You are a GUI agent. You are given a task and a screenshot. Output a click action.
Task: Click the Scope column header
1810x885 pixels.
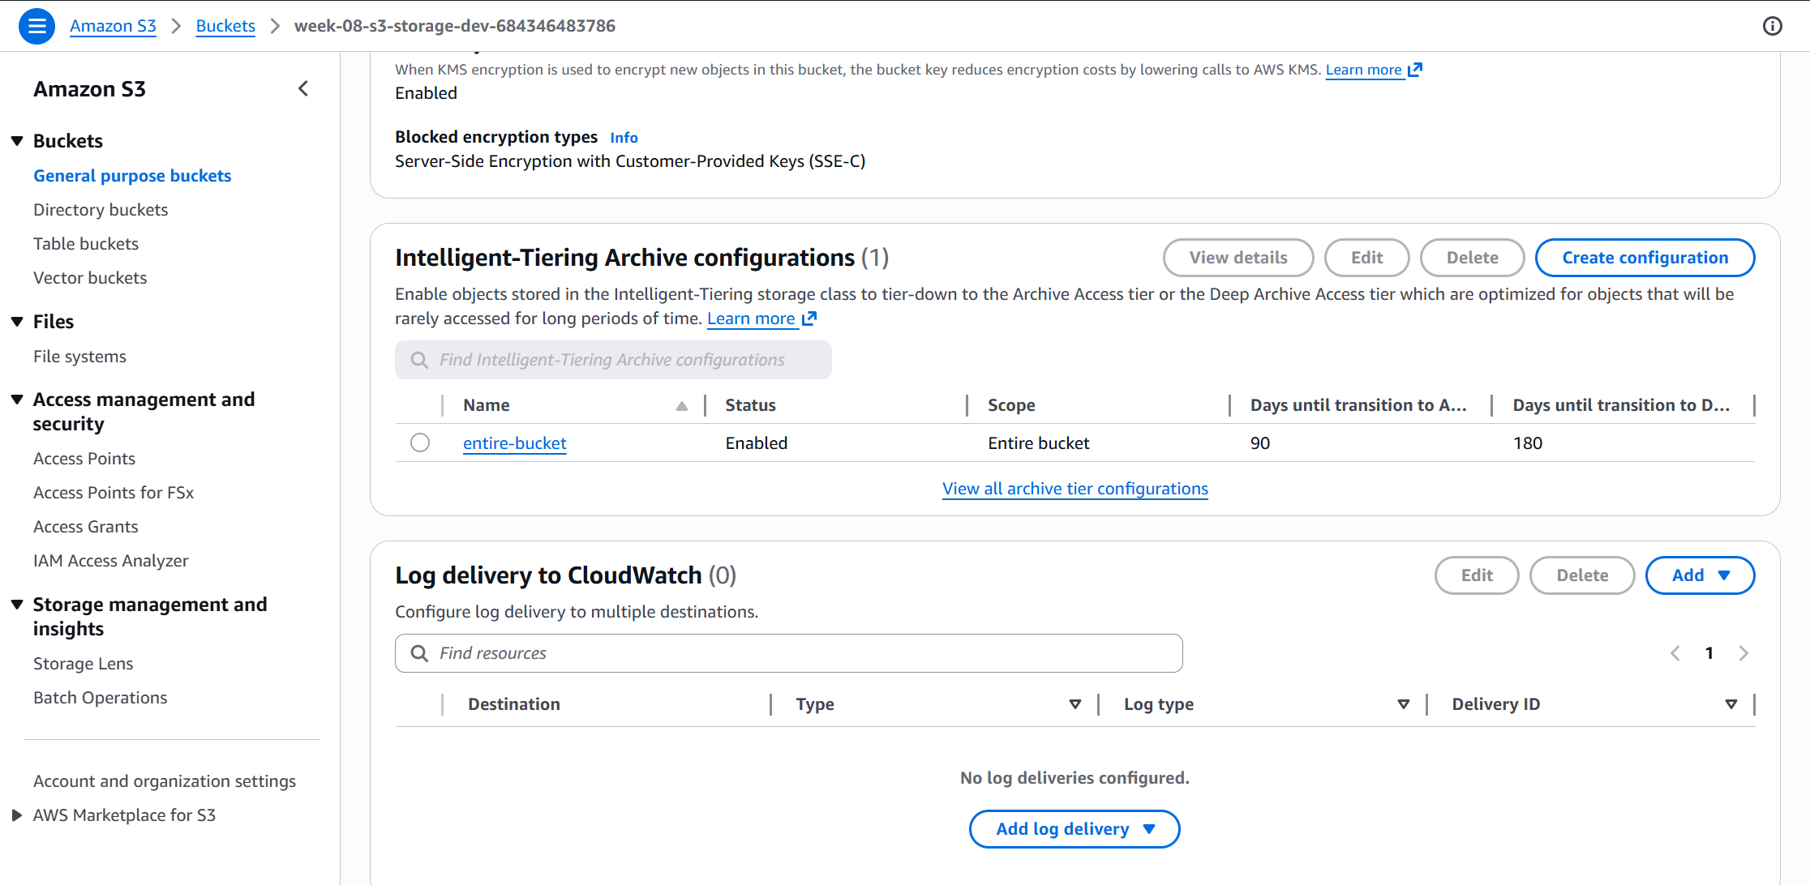(1011, 405)
